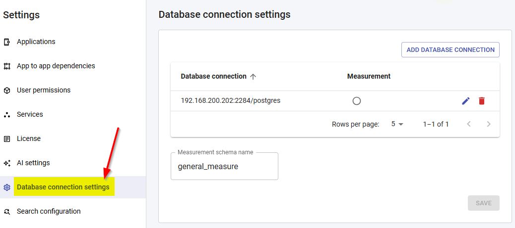Image resolution: width=515 pixels, height=228 pixels.
Task: Click the Add Database Connection button
Action: coord(450,50)
